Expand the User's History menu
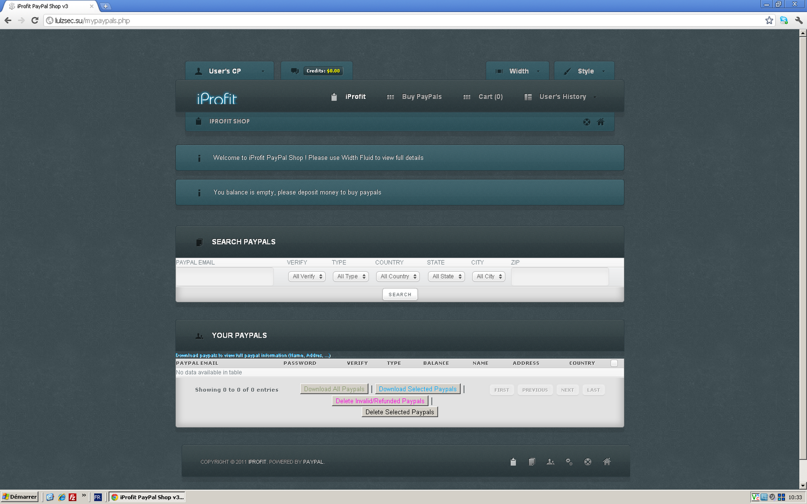The height and width of the screenshot is (504, 807). pos(560,97)
